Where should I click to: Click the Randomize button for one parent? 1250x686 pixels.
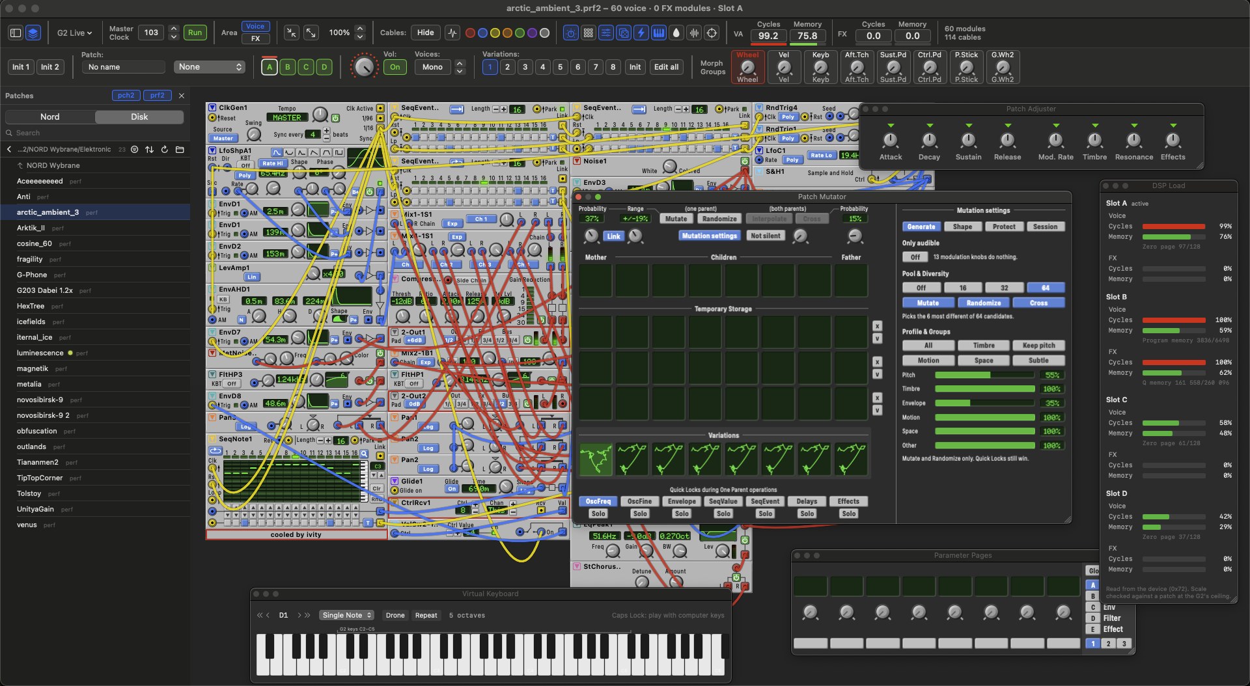719,219
